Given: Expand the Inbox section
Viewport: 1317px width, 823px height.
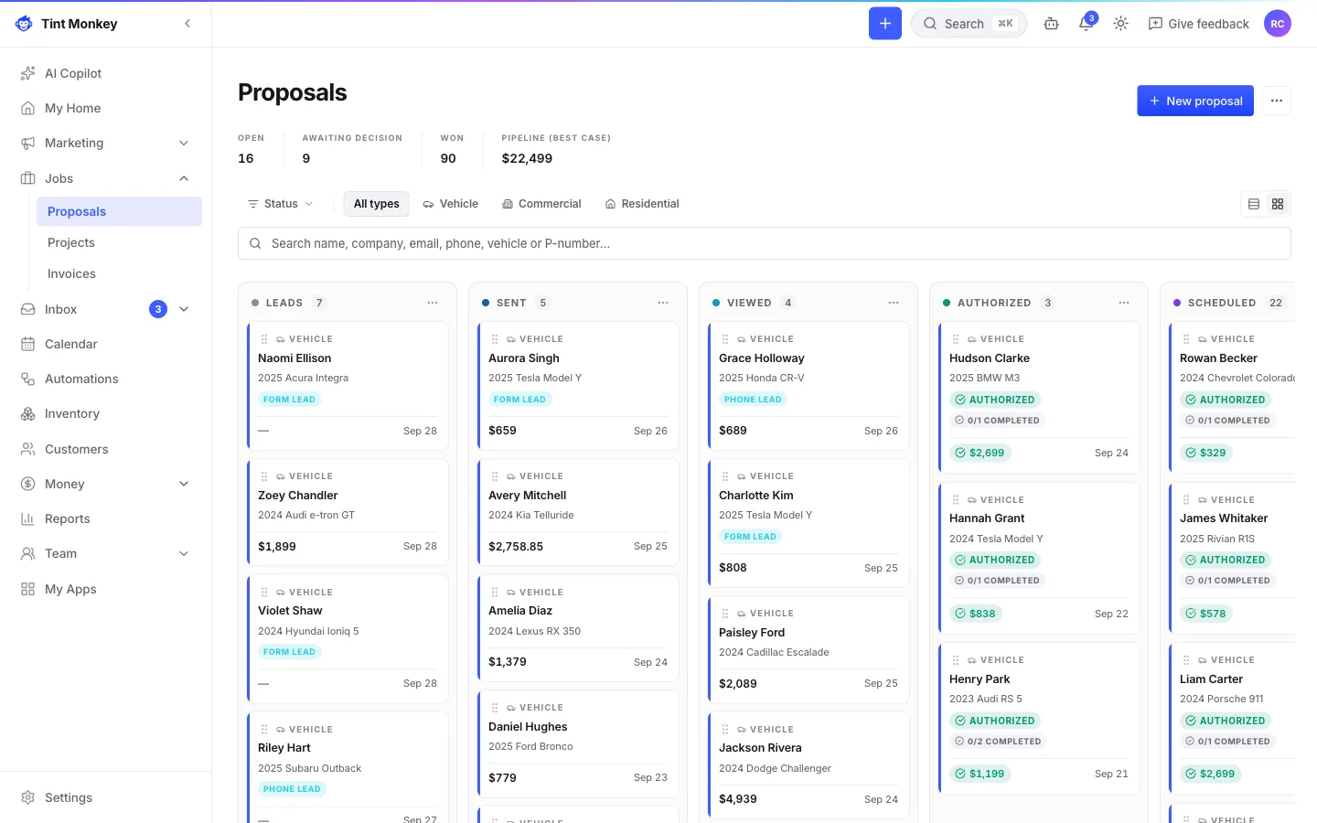Looking at the screenshot, I should click(184, 309).
